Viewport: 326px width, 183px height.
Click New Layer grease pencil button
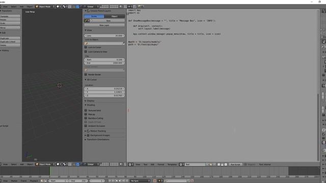click(104, 25)
